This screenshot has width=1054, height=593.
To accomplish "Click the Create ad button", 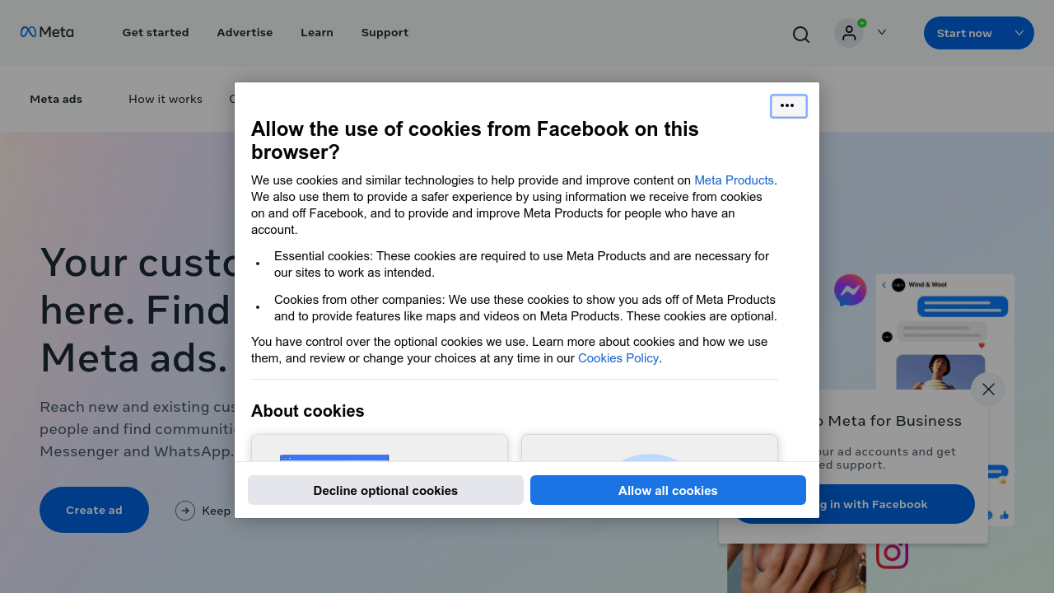I will (94, 509).
